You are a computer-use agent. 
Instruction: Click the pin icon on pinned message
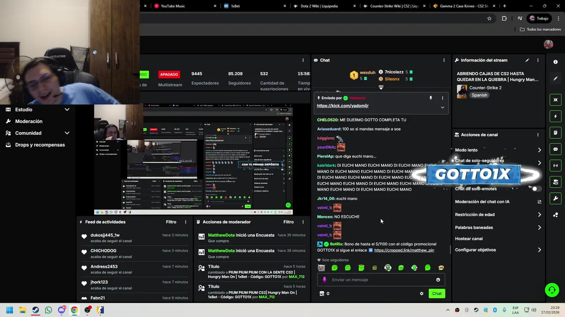click(431, 98)
